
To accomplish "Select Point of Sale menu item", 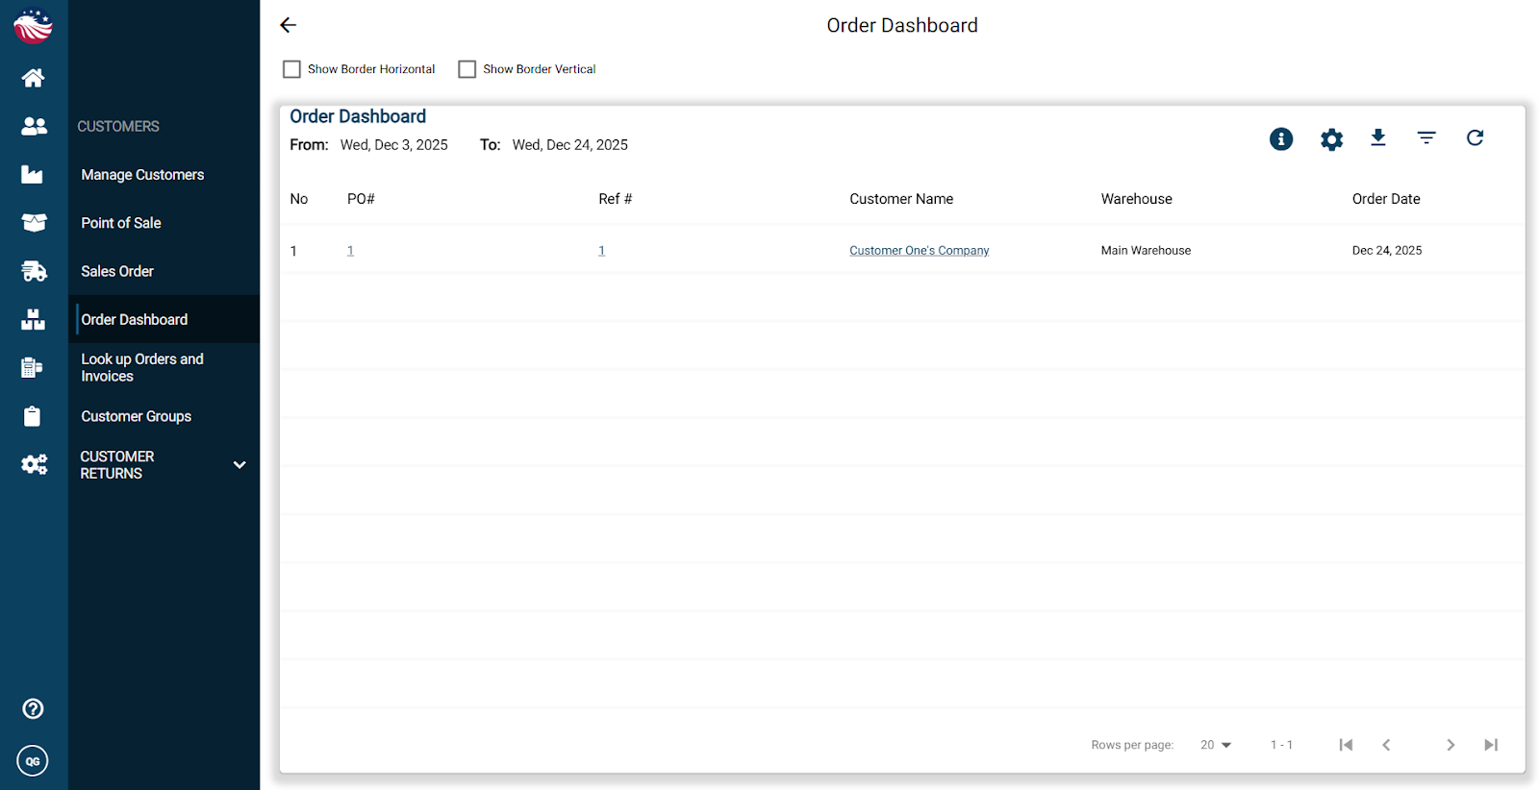I will 121,223.
